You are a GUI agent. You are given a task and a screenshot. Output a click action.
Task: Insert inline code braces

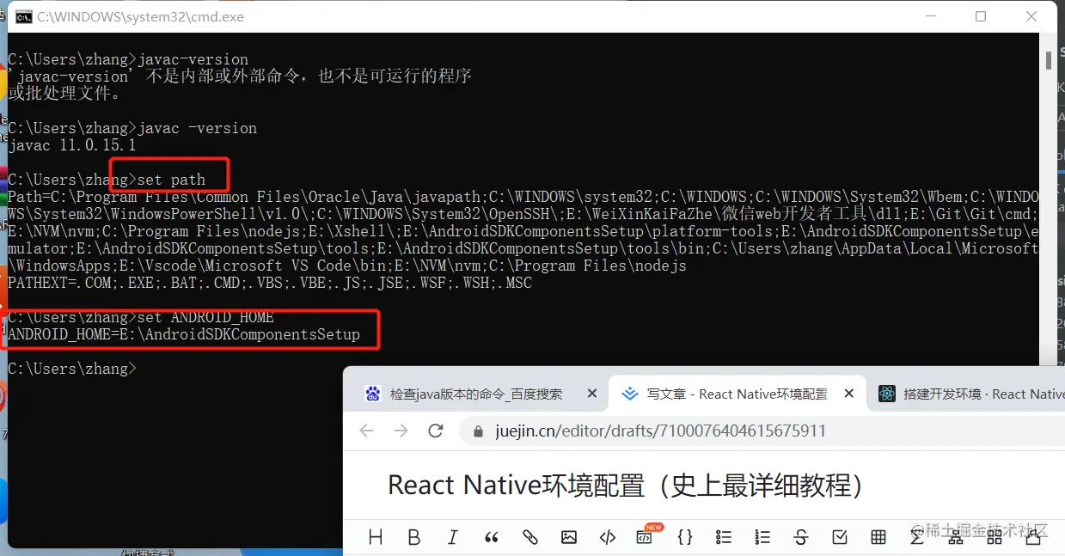684,536
